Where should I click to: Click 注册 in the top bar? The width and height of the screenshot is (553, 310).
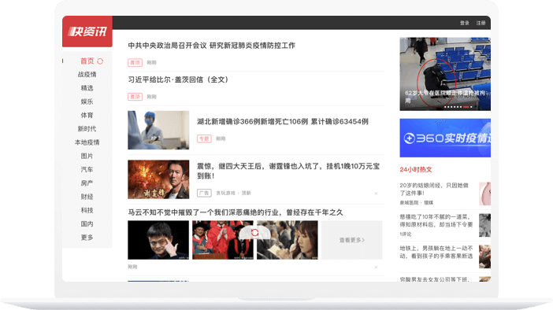tap(481, 23)
